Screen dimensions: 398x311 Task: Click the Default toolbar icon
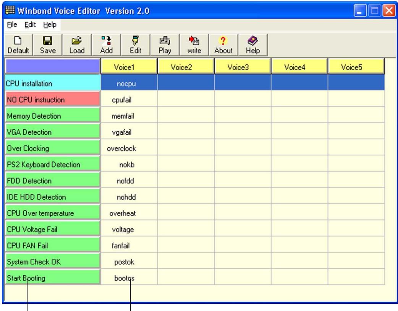[18, 45]
